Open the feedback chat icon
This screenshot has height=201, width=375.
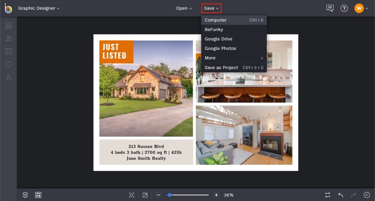[330, 8]
